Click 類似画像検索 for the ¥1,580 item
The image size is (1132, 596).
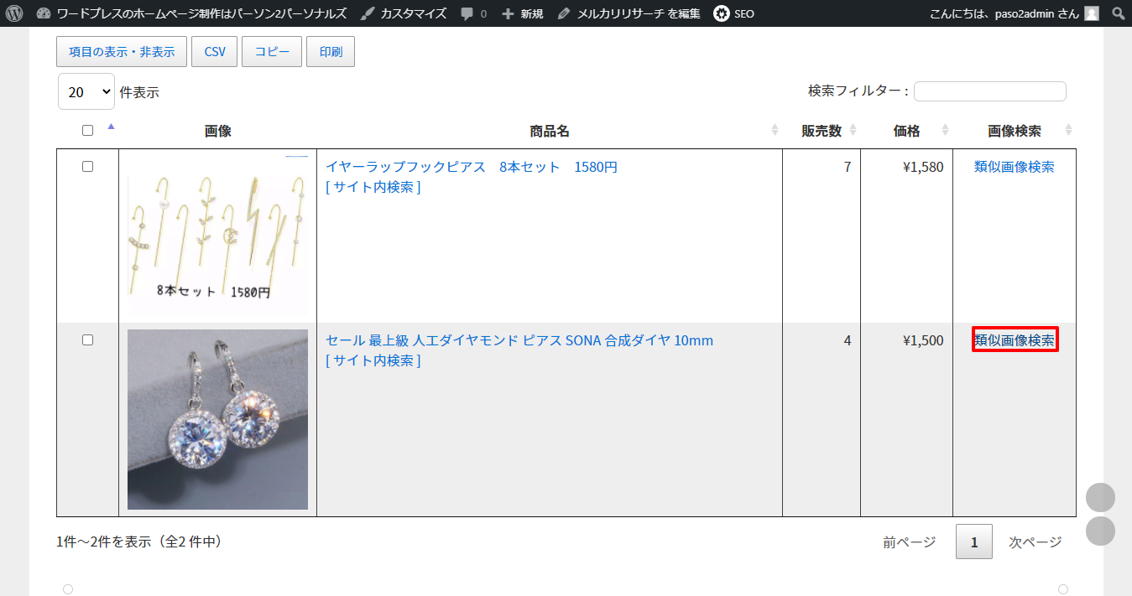tap(1015, 167)
